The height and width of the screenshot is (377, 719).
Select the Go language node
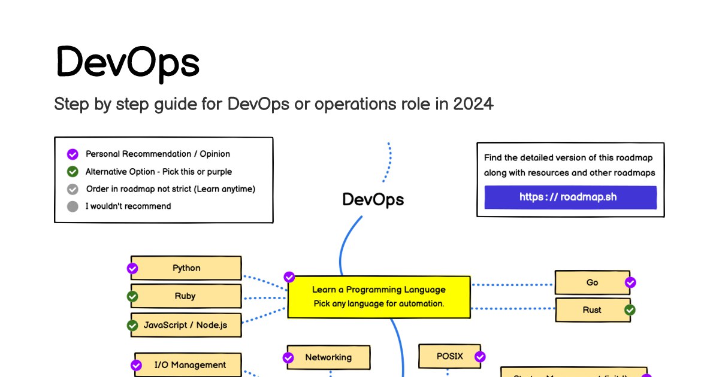coord(591,282)
